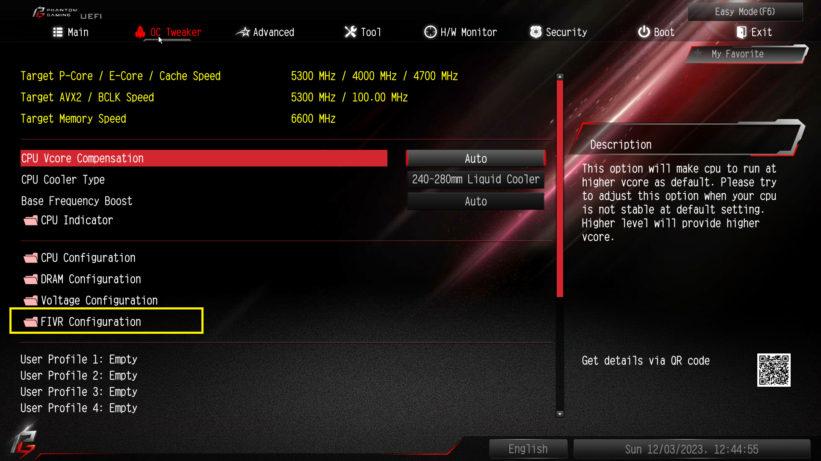Switch to the Advanced tab
Screen dimensions: 821x461
[265, 32]
